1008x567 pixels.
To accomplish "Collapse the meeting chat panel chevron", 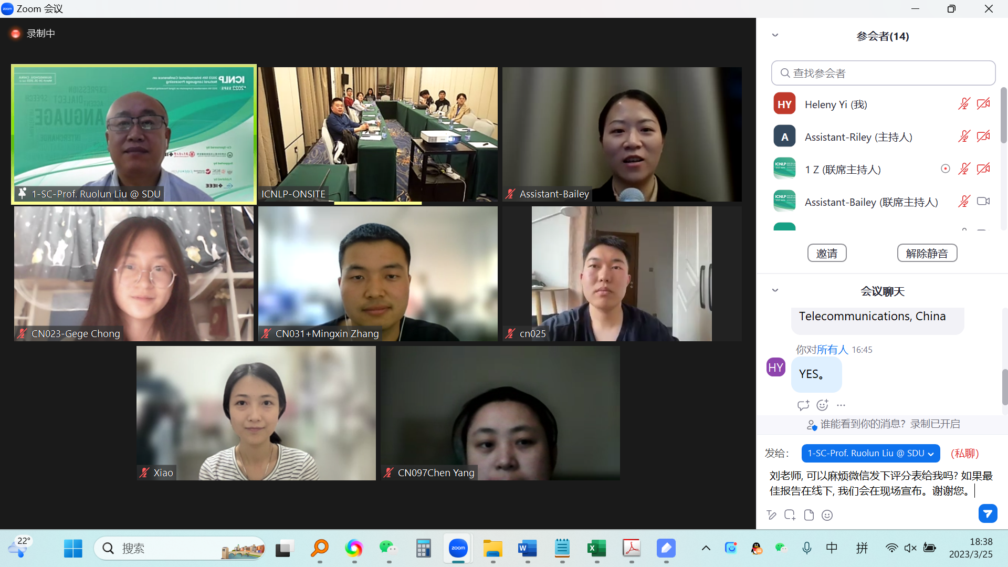I will pos(775,291).
